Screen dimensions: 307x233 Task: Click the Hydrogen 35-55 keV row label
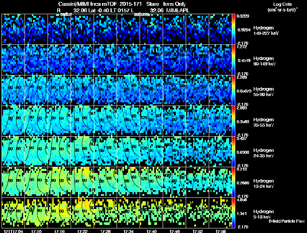coord(264,122)
